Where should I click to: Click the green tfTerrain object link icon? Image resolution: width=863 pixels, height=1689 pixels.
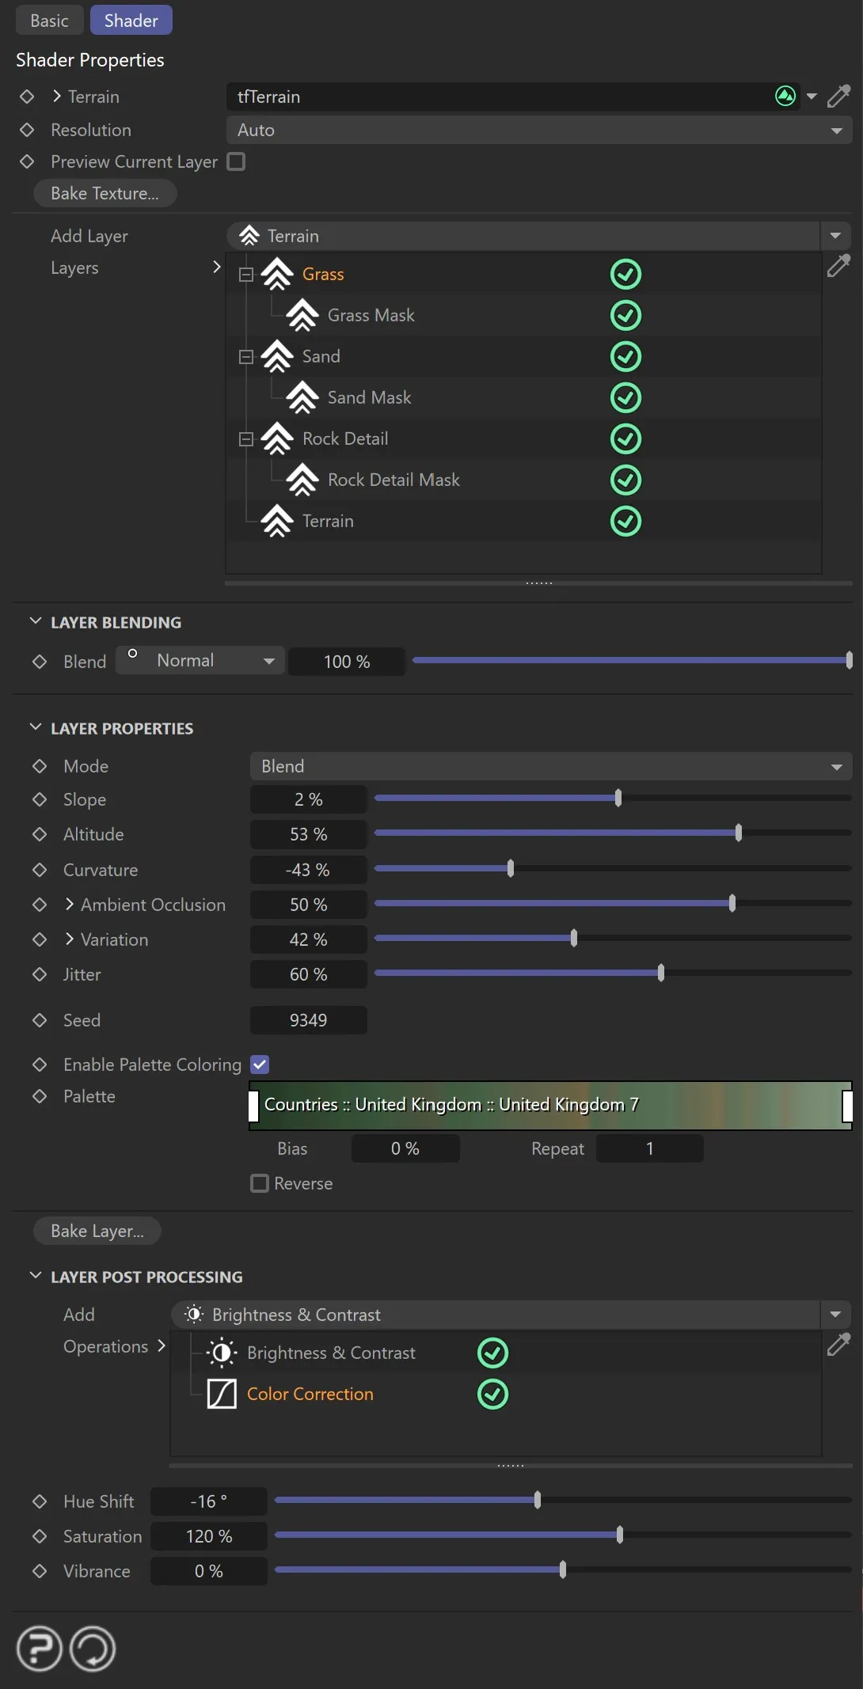[x=785, y=97]
